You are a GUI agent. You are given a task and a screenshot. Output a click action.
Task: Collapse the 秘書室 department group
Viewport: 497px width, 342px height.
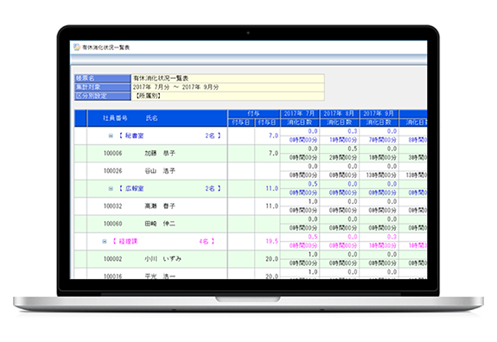pos(111,136)
